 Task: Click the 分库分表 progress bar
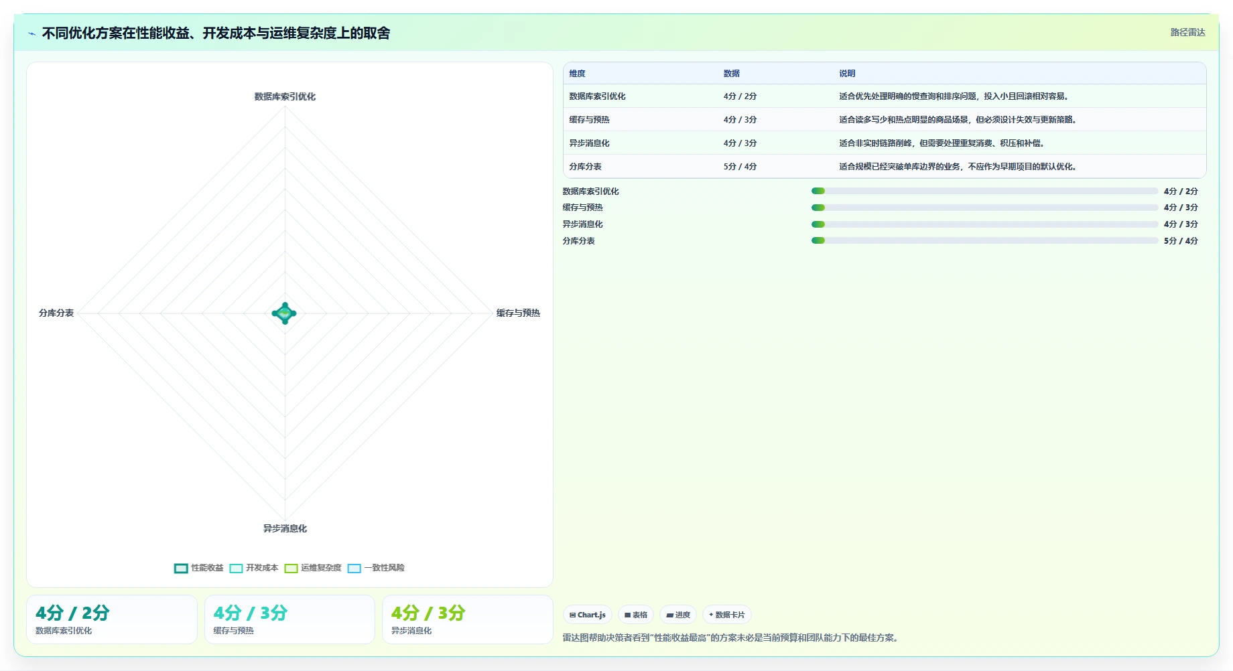click(984, 240)
